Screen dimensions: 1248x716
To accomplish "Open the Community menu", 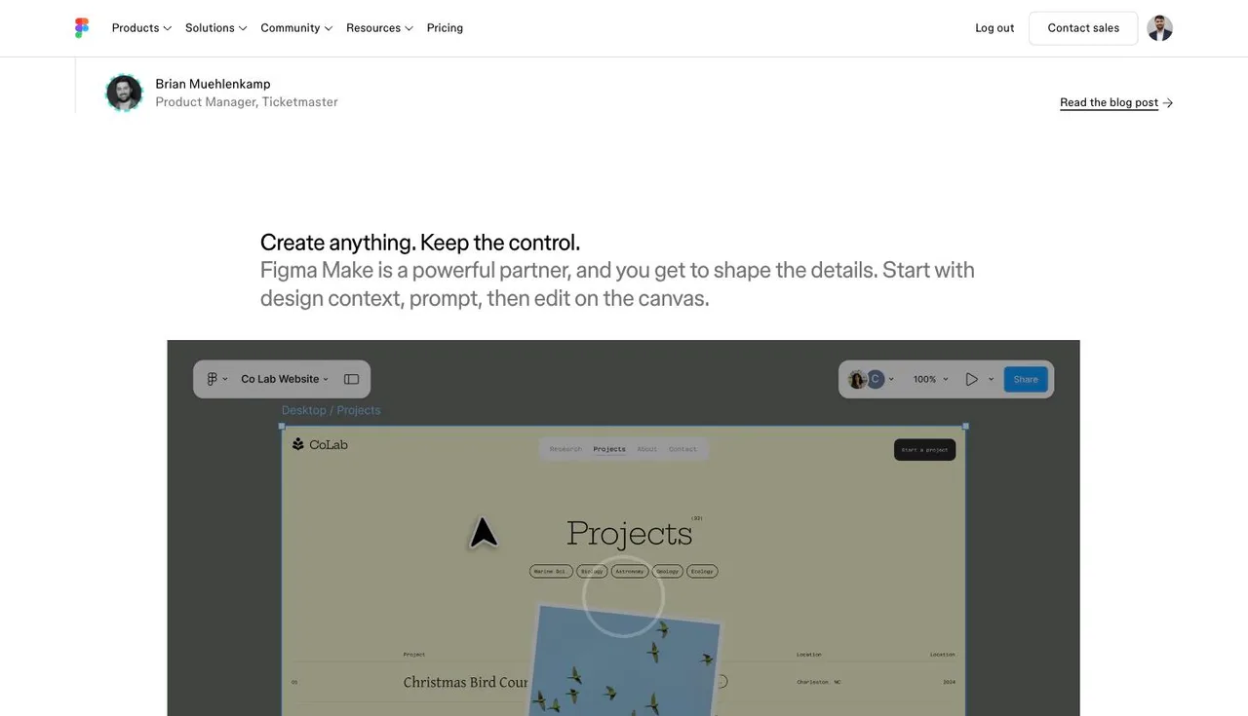I will [296, 28].
